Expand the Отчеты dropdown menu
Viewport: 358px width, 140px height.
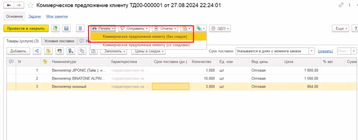(165, 28)
